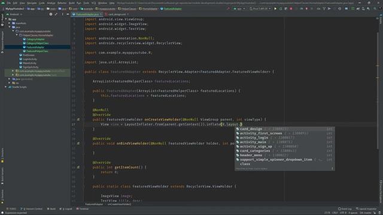Click the Project panel options icon
Image resolution: width=383 pixels, height=215 pixels.
pos(62,14)
